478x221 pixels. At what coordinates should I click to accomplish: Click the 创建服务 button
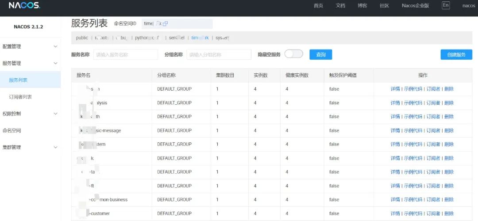pos(456,54)
